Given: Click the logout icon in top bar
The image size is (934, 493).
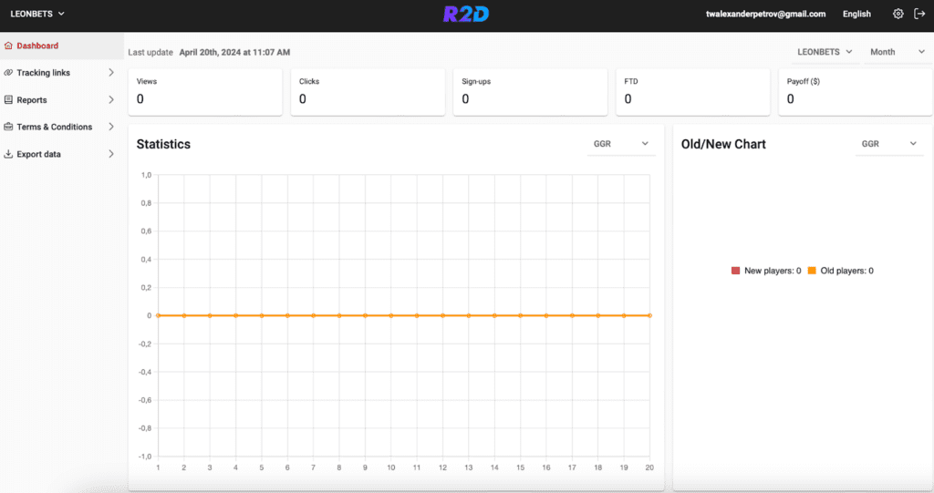Looking at the screenshot, I should tap(919, 15).
